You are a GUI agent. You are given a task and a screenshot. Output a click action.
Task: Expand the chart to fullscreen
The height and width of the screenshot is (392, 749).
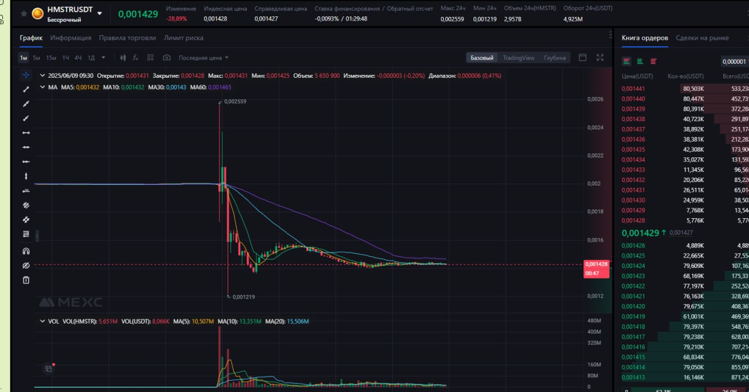[600, 57]
